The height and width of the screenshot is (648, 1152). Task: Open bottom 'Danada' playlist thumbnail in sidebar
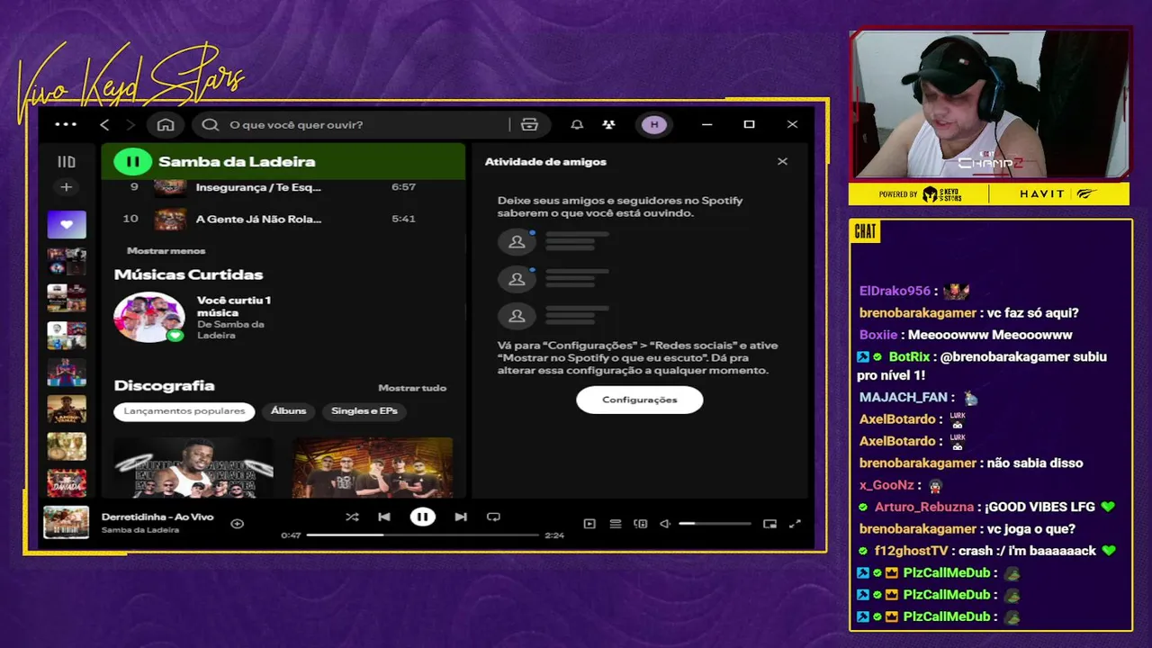pos(67,482)
